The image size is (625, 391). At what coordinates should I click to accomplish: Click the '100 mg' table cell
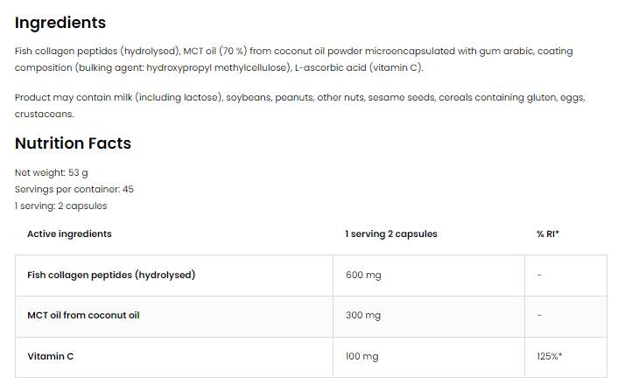click(363, 356)
